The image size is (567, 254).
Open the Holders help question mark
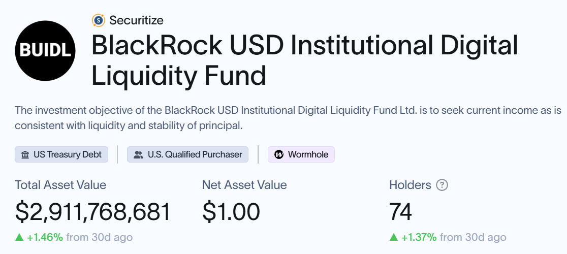coord(442,185)
